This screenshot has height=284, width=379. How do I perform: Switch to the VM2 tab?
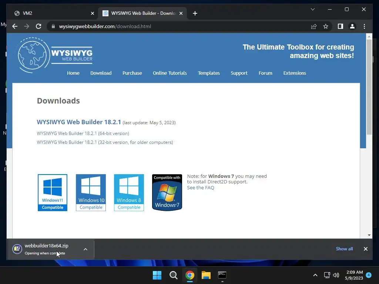click(54, 13)
